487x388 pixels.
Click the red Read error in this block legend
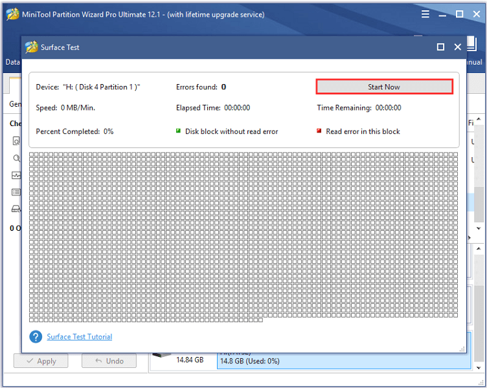[358, 131]
